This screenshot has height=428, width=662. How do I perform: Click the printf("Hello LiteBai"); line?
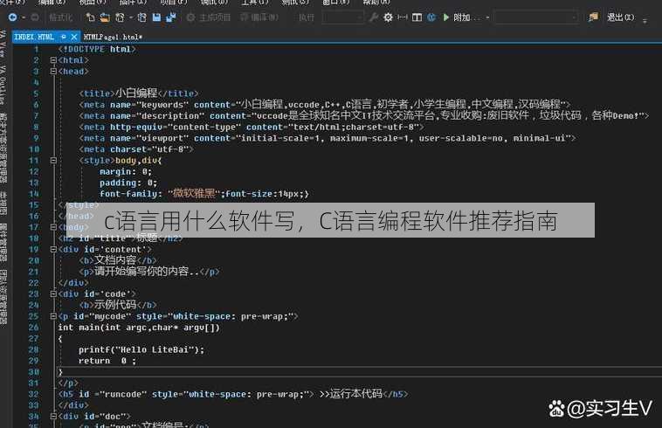coord(141,350)
